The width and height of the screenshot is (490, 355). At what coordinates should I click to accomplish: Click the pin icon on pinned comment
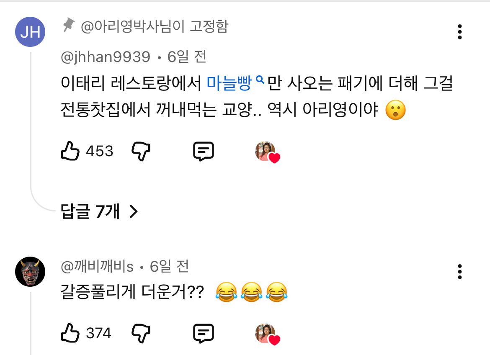(x=68, y=27)
